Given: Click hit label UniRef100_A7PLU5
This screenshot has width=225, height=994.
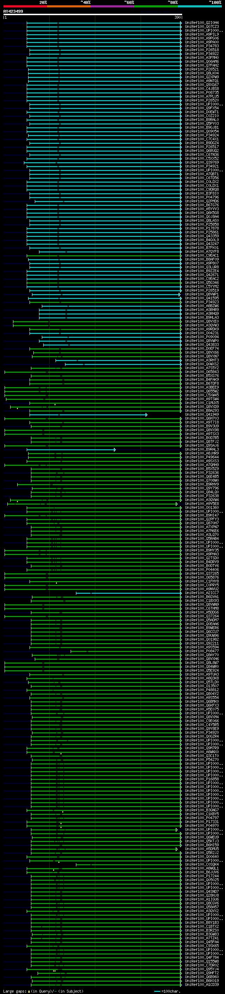Looking at the screenshot, I should pyautogui.click(x=202, y=97).
